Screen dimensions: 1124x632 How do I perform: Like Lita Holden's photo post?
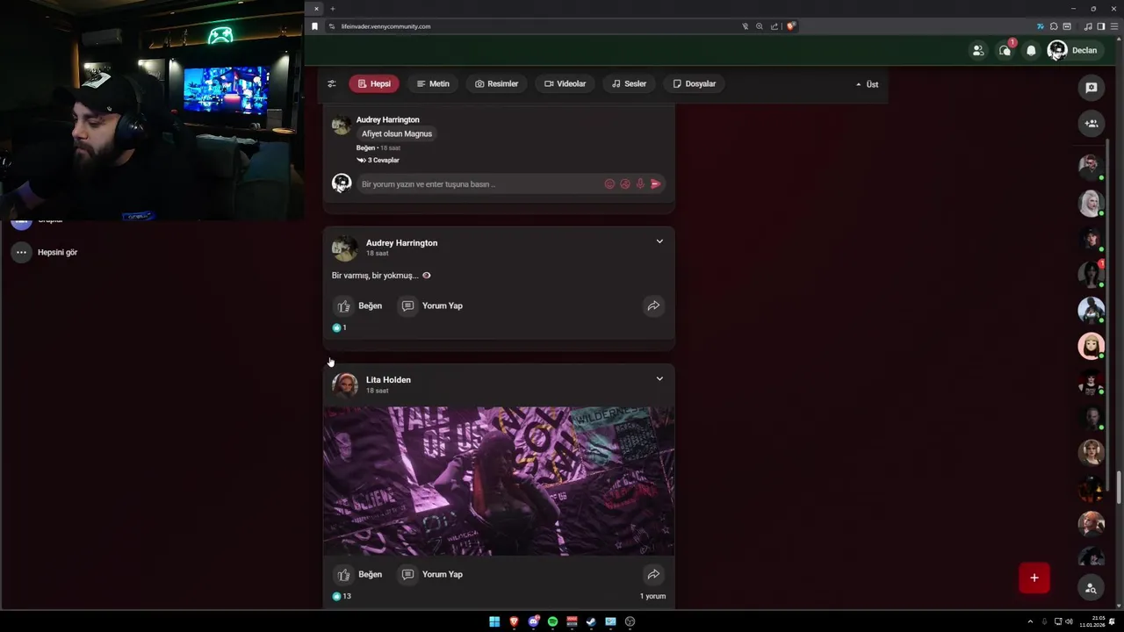[358, 575]
